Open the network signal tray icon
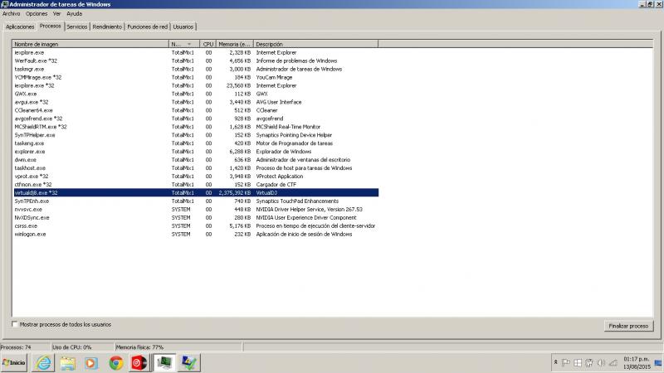The height and width of the screenshot is (373, 664). [613, 363]
